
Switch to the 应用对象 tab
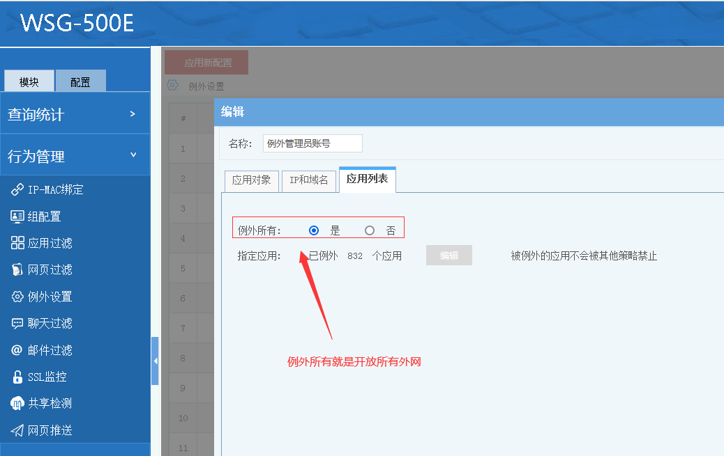pos(252,180)
